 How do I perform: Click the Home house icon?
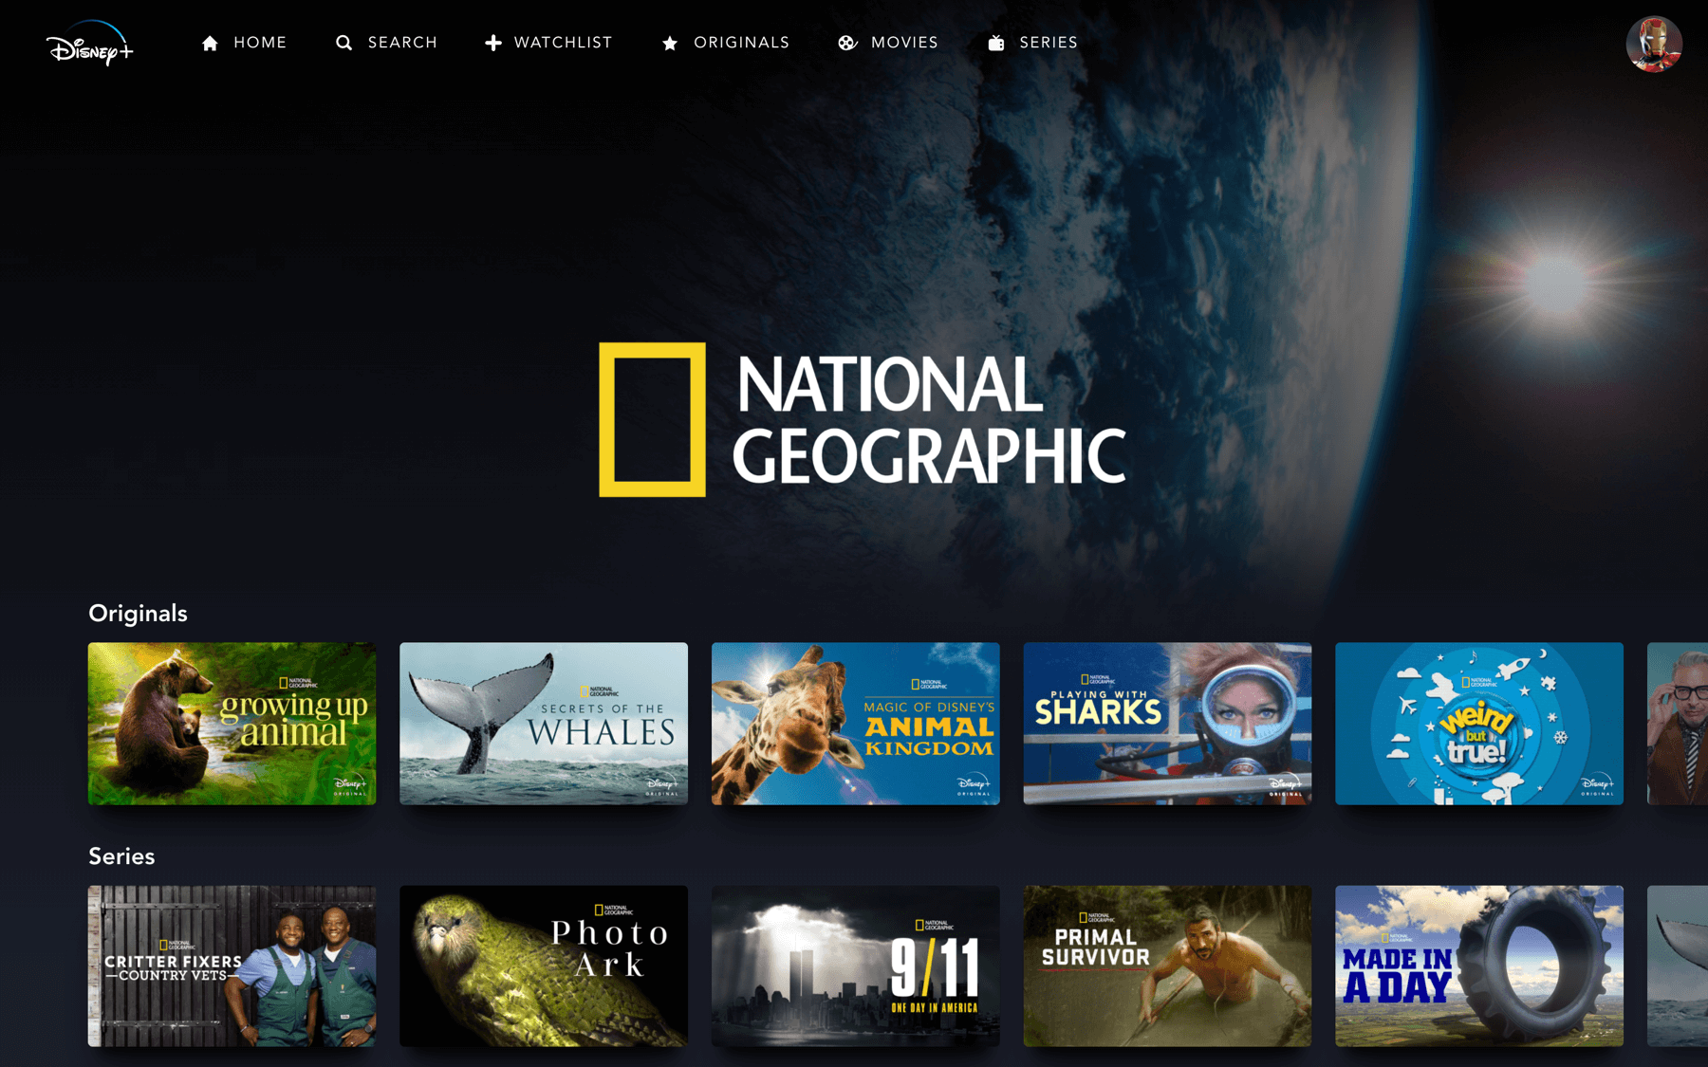point(210,43)
